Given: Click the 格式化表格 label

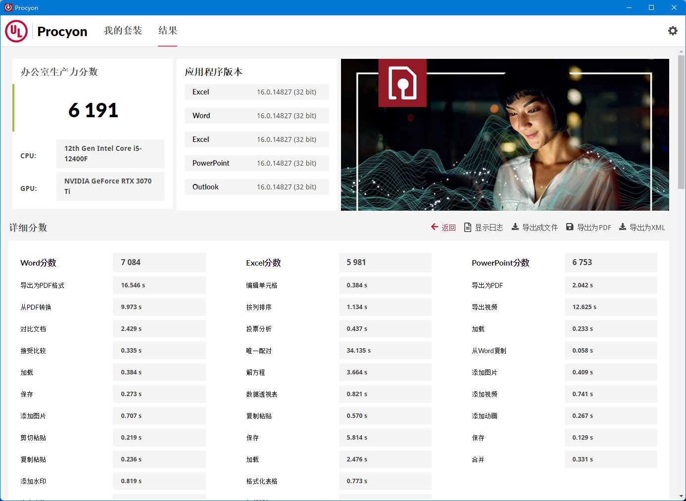Looking at the screenshot, I should coord(262,481).
